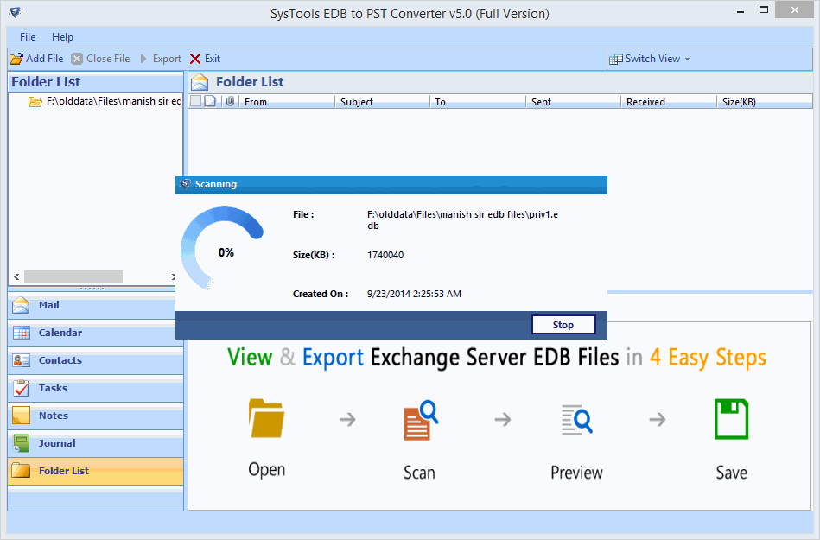Click the Scanning dialog logo icon
Image resolution: width=820 pixels, height=540 pixels.
click(x=185, y=184)
